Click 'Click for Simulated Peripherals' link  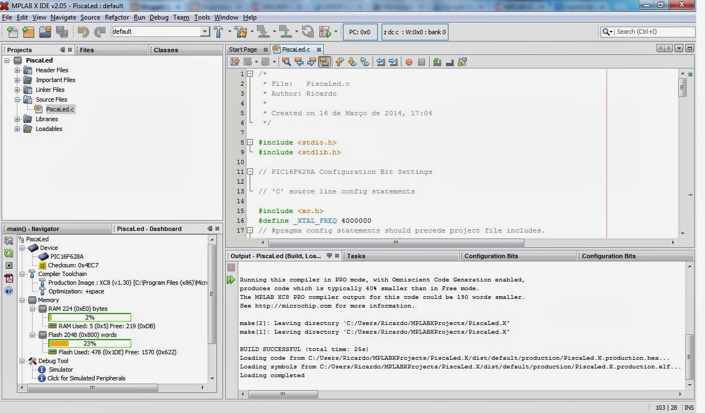(86, 378)
